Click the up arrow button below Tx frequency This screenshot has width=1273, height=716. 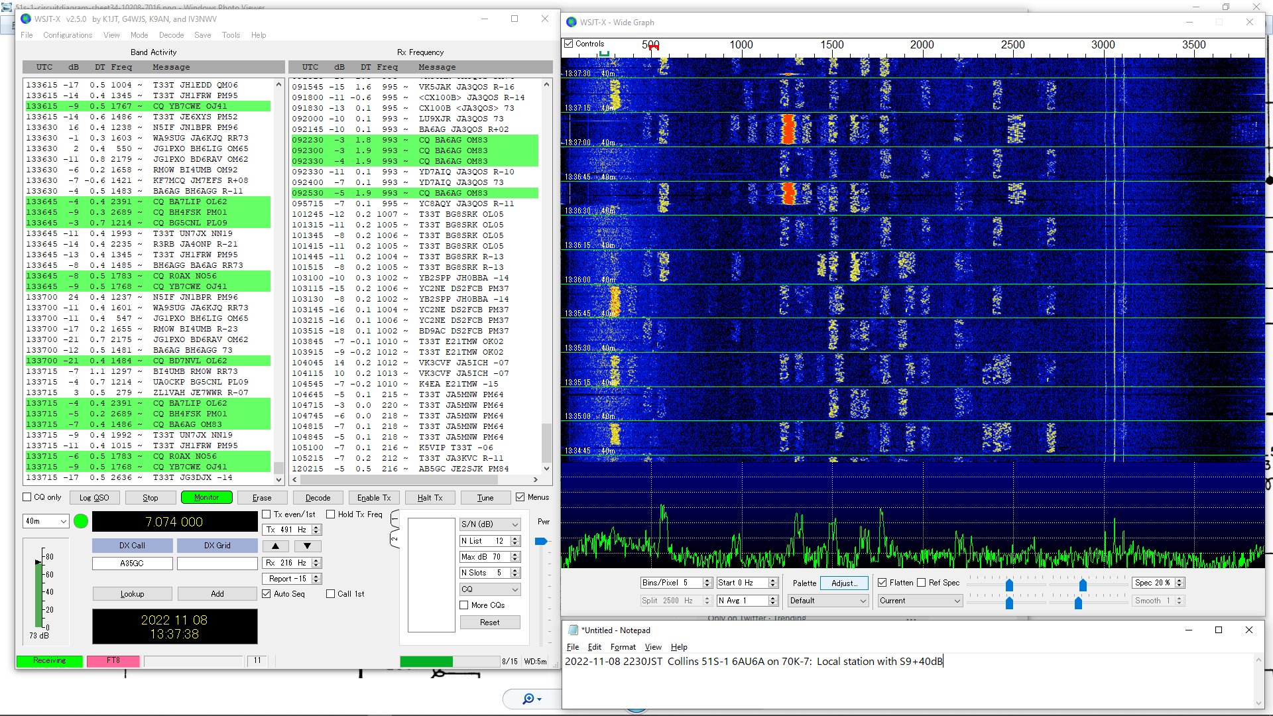point(275,546)
